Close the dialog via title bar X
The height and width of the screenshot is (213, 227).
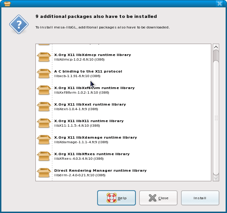(220, 4)
